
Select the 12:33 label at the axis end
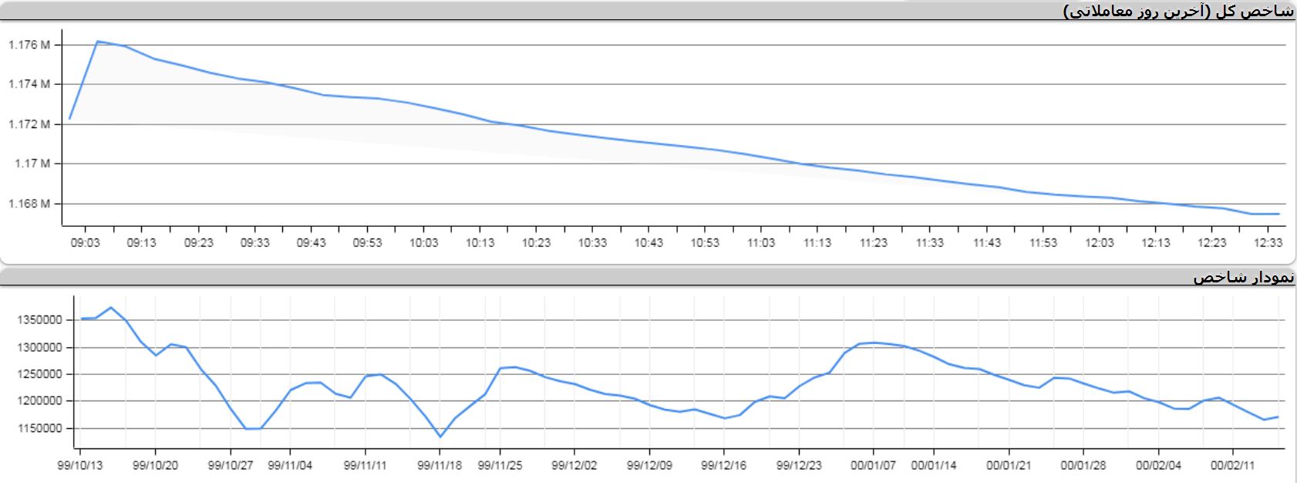tap(1268, 242)
